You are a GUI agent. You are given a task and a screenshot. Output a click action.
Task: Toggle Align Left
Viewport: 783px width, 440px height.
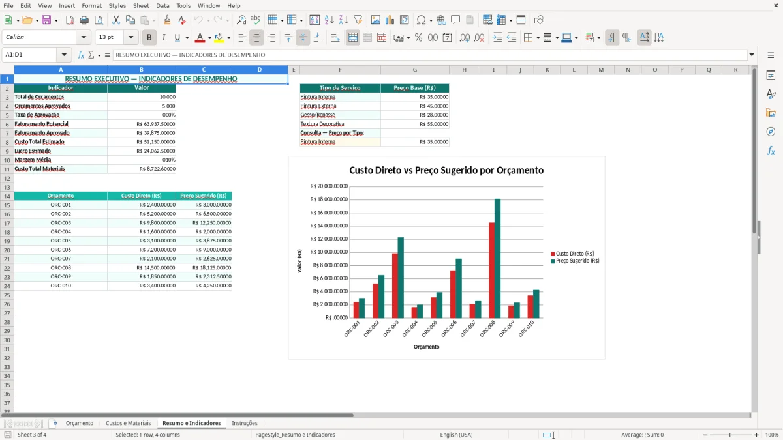pyautogui.click(x=242, y=38)
